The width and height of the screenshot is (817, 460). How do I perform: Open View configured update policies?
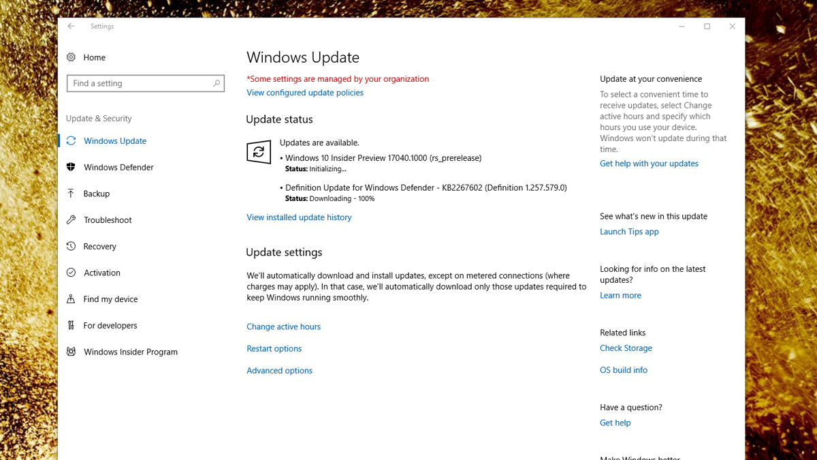tap(305, 93)
